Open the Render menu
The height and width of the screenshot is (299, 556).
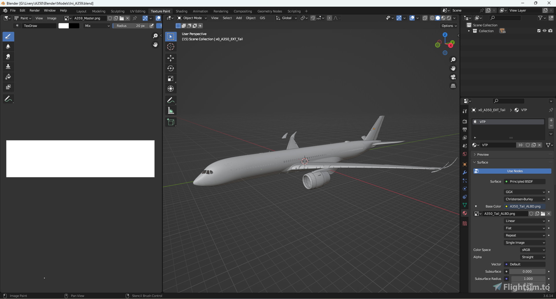tap(35, 10)
